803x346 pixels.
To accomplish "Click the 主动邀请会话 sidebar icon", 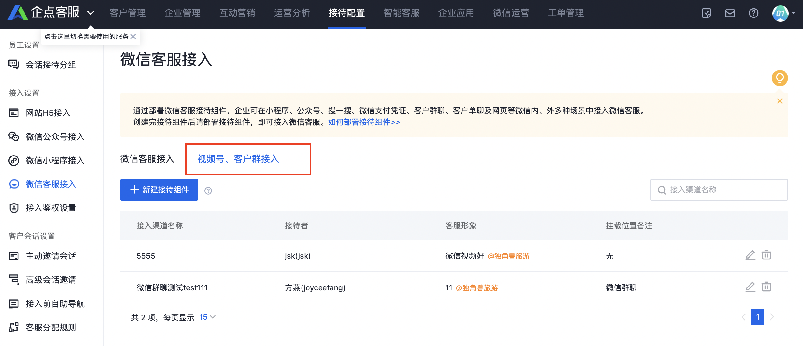I will [x=14, y=256].
